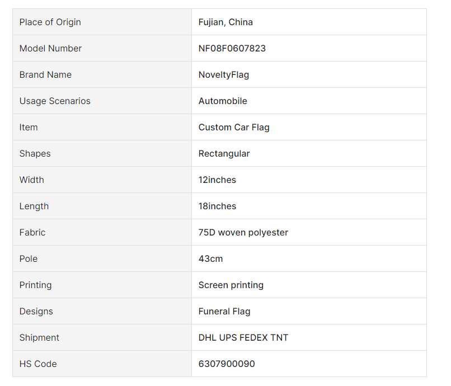Click the Rectangular shape value
Viewport: 451px width, 386px height.
tap(224, 154)
